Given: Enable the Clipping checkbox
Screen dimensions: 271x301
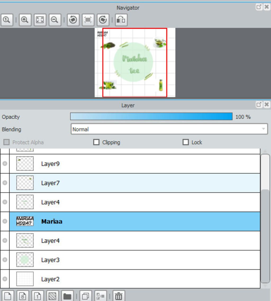Looking at the screenshot, I should 96,142.
